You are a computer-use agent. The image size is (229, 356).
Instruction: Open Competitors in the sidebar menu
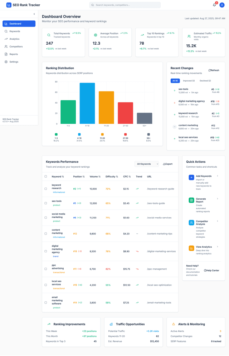(16, 46)
